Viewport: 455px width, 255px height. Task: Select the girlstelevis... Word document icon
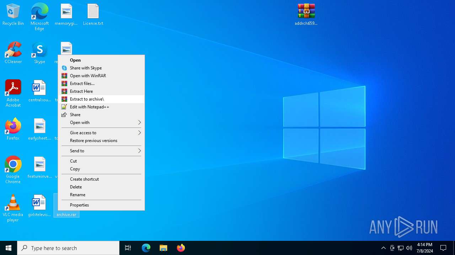tap(39, 206)
